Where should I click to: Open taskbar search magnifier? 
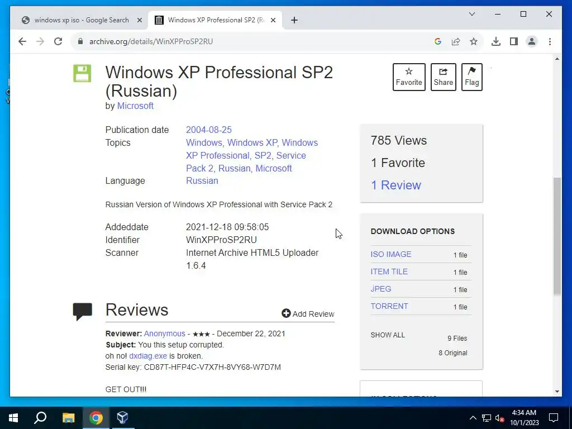click(x=40, y=418)
